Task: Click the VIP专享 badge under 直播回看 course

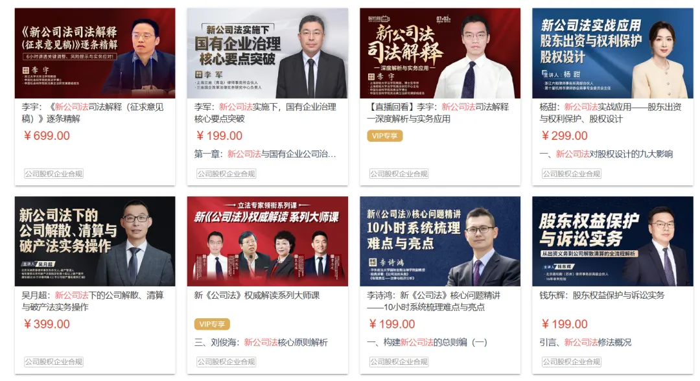Action: click(385, 135)
